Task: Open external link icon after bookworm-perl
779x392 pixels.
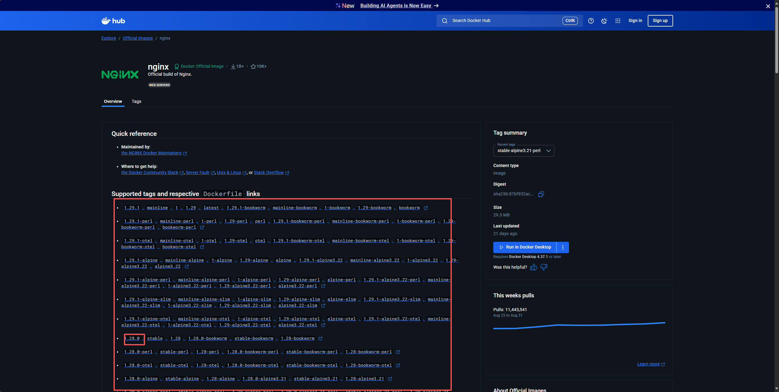Action: coord(202,227)
